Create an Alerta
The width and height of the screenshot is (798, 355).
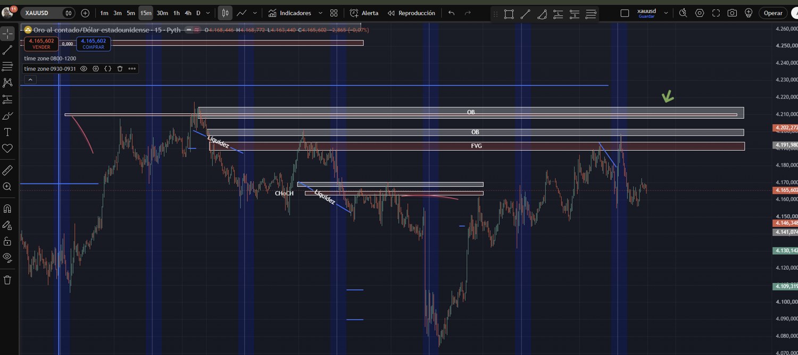364,13
